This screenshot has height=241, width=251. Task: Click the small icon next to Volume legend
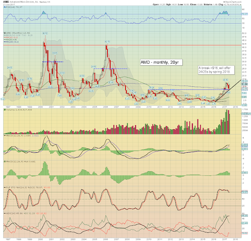[5, 110]
